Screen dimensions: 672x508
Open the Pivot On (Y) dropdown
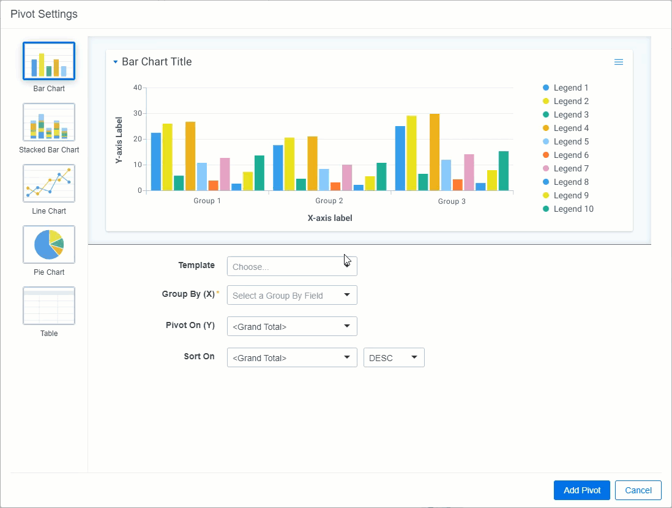click(291, 326)
